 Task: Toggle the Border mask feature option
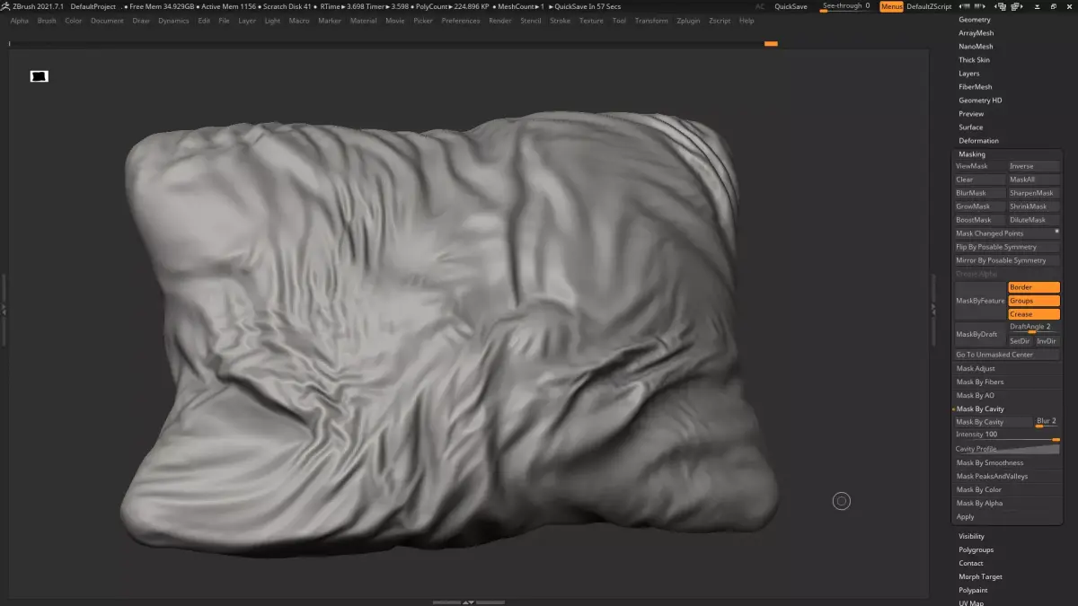[1033, 287]
